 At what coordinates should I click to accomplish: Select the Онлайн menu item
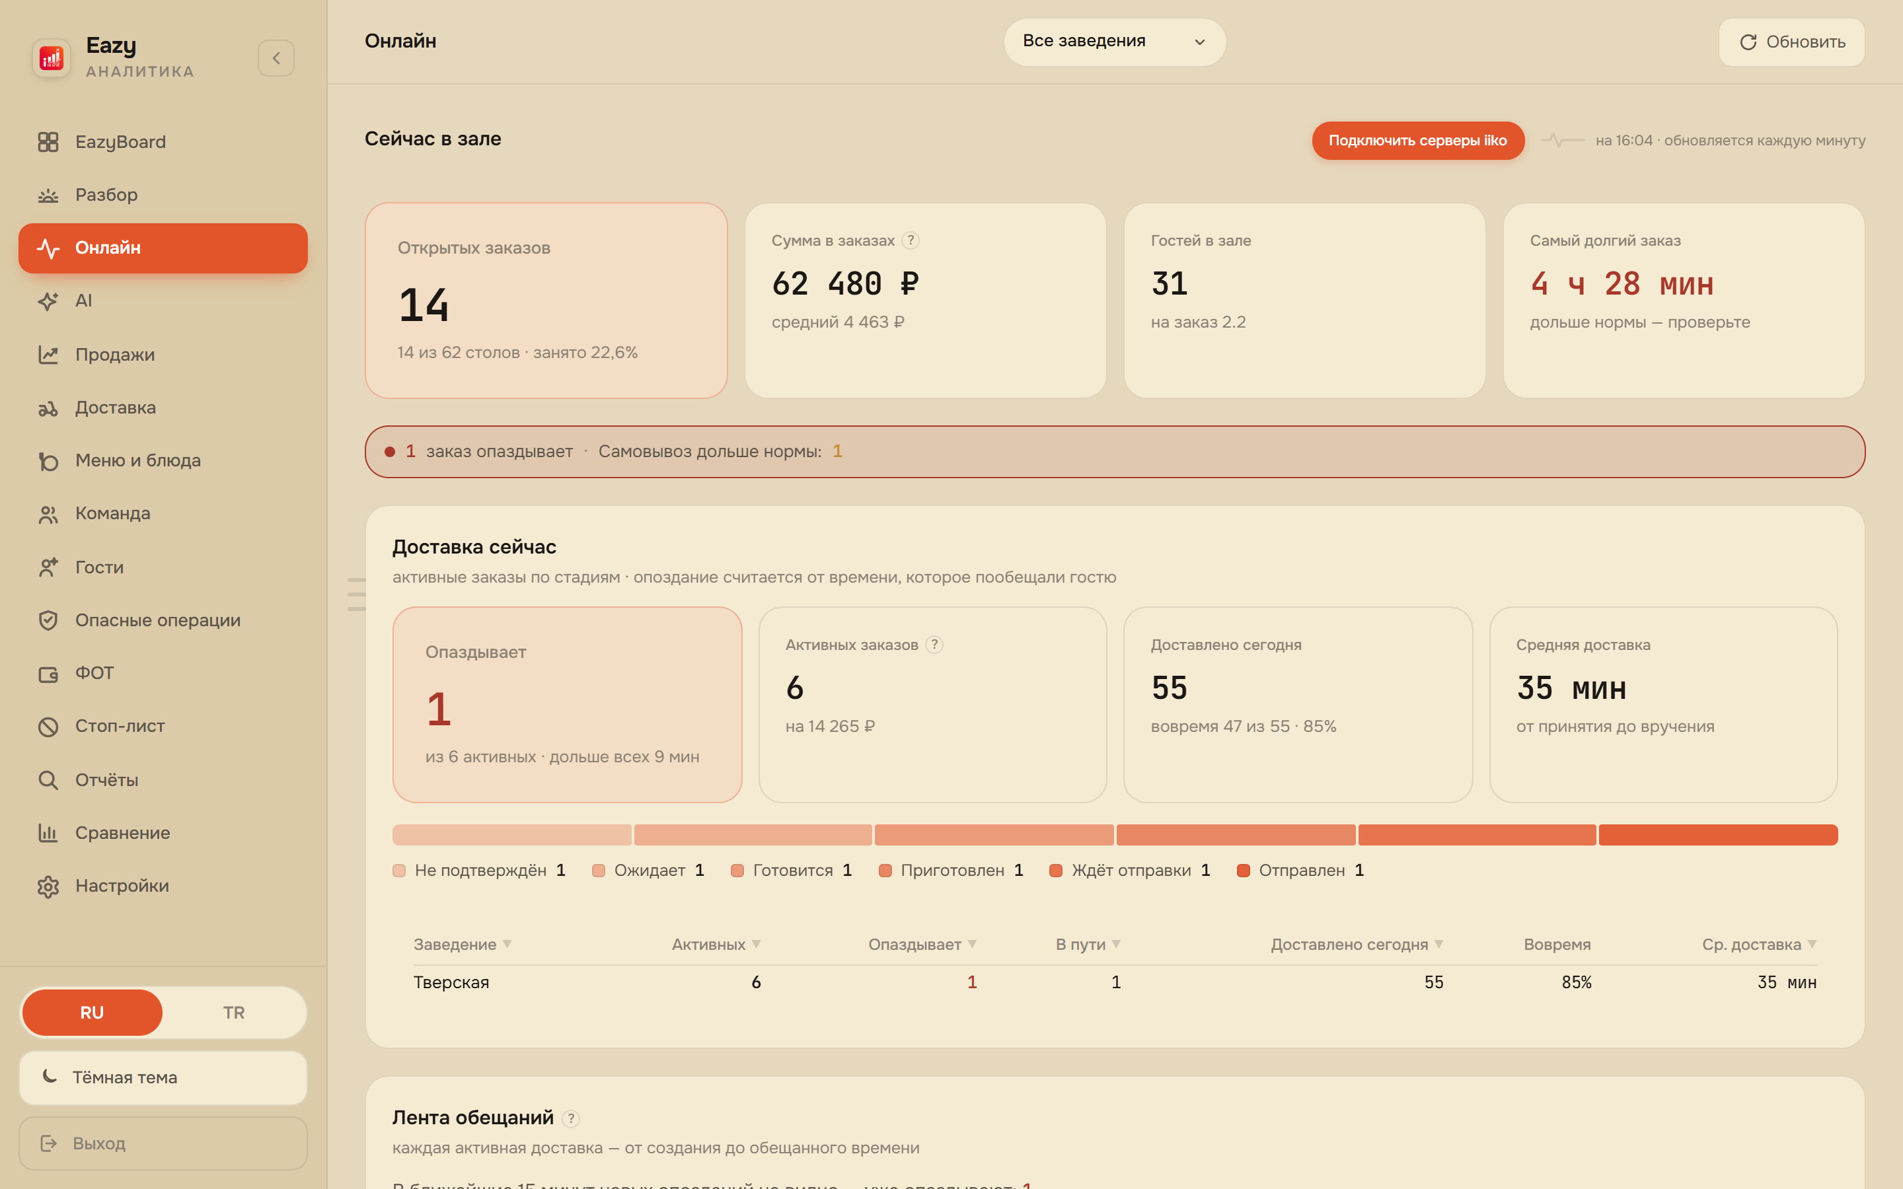(x=163, y=248)
